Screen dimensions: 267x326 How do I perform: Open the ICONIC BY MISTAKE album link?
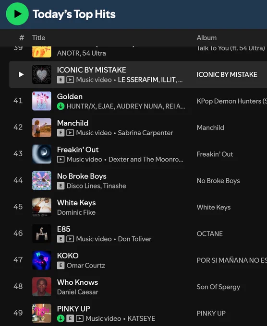(x=227, y=75)
